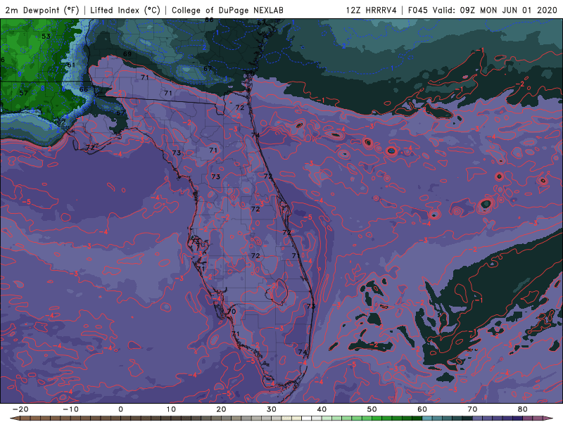Click the dewpoint value 61 on the map

[71, 65]
